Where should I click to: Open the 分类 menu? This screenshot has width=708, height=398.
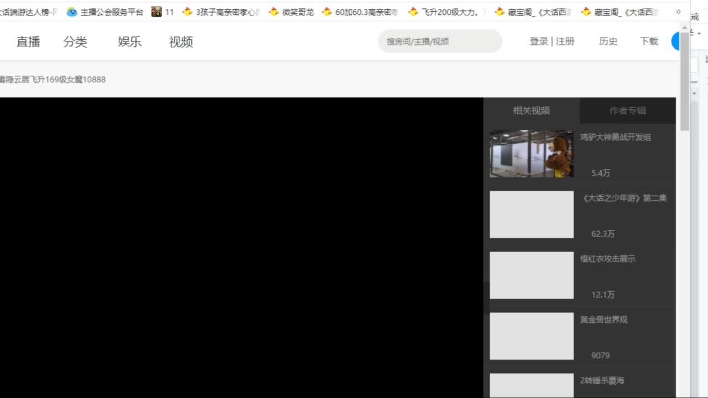click(75, 41)
